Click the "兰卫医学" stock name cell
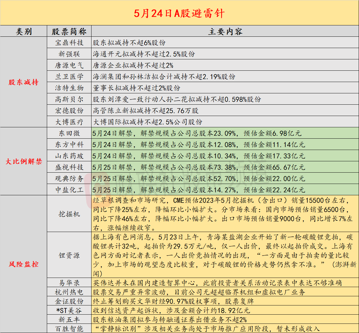Screen dimensions: 359x333 69,77
